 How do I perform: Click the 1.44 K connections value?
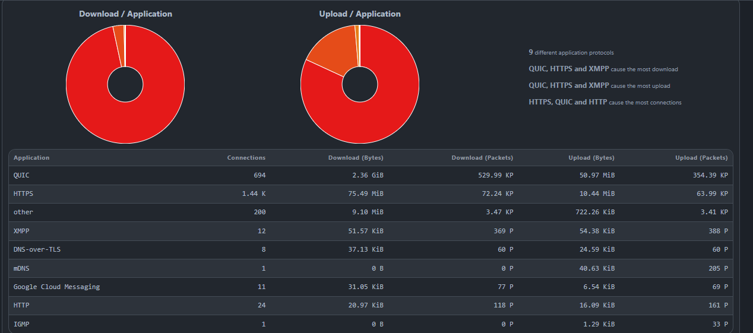[254, 194]
